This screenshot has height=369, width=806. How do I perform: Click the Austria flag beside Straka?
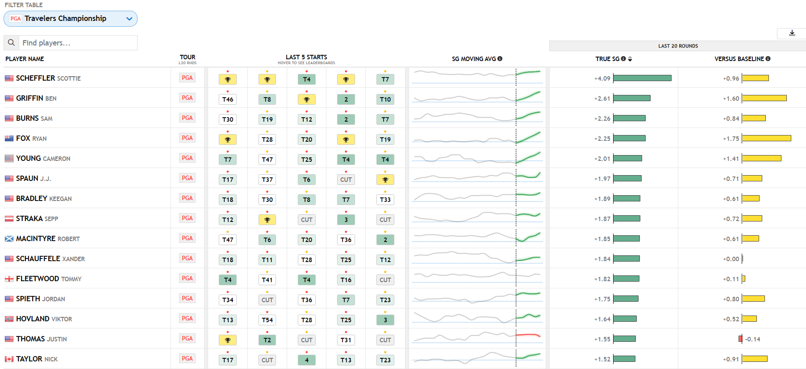pyautogui.click(x=9, y=219)
